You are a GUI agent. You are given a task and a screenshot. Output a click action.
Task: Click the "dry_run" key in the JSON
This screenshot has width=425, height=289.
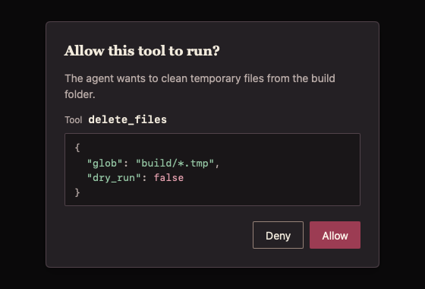tap(114, 178)
